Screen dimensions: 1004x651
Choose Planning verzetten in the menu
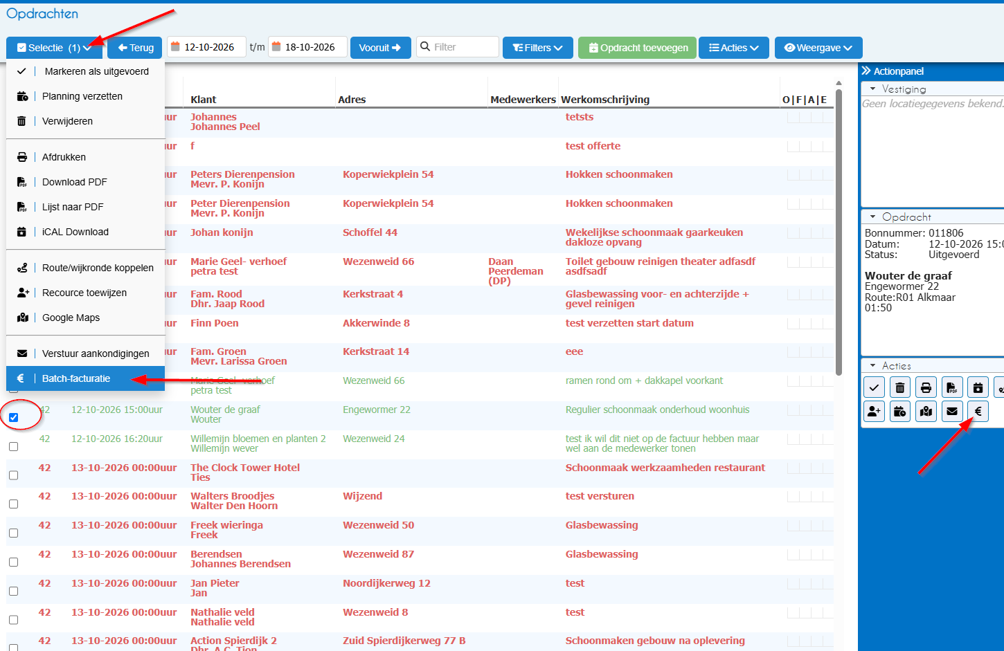[86, 96]
